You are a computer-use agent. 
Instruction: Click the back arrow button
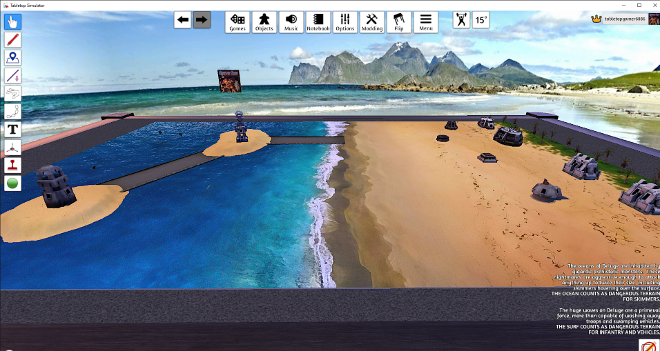(183, 20)
